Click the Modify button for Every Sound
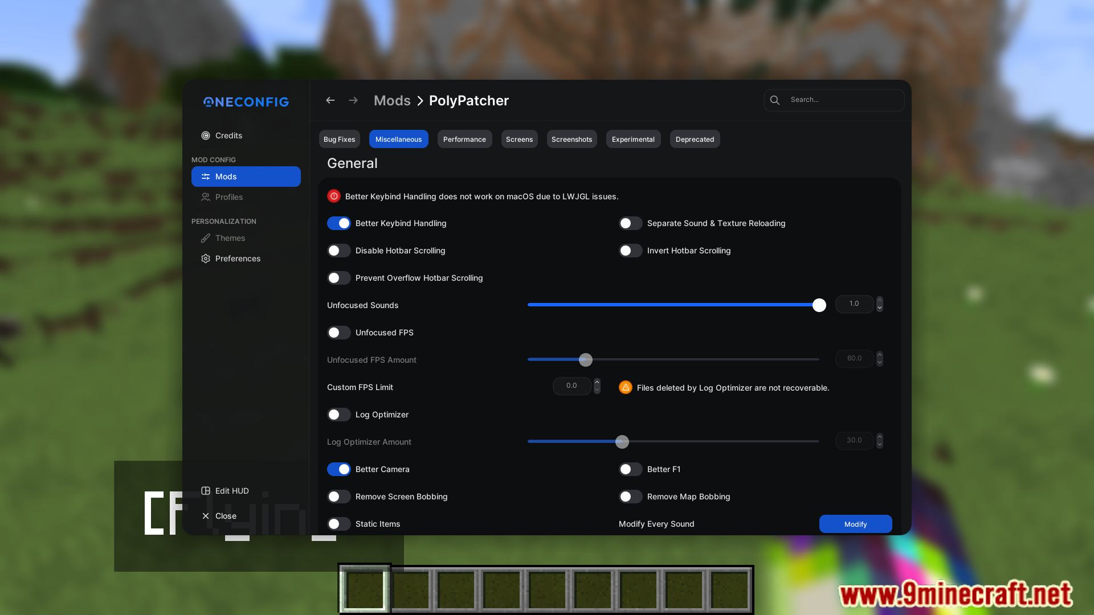The image size is (1094, 615). tap(856, 524)
